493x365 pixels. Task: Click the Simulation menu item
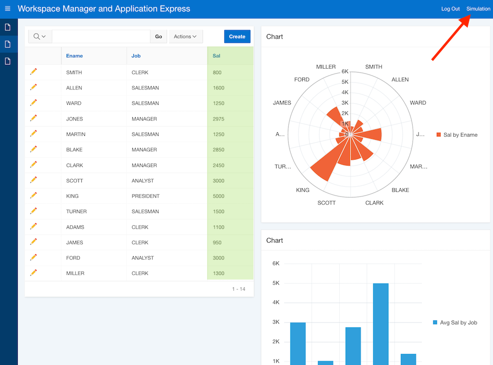478,8
